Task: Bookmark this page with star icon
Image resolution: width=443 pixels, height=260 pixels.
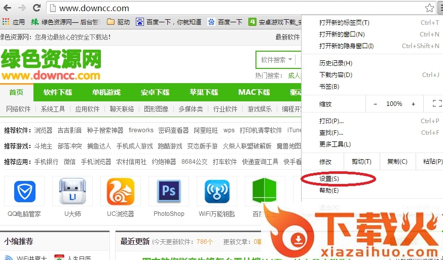Action: (x=429, y=8)
